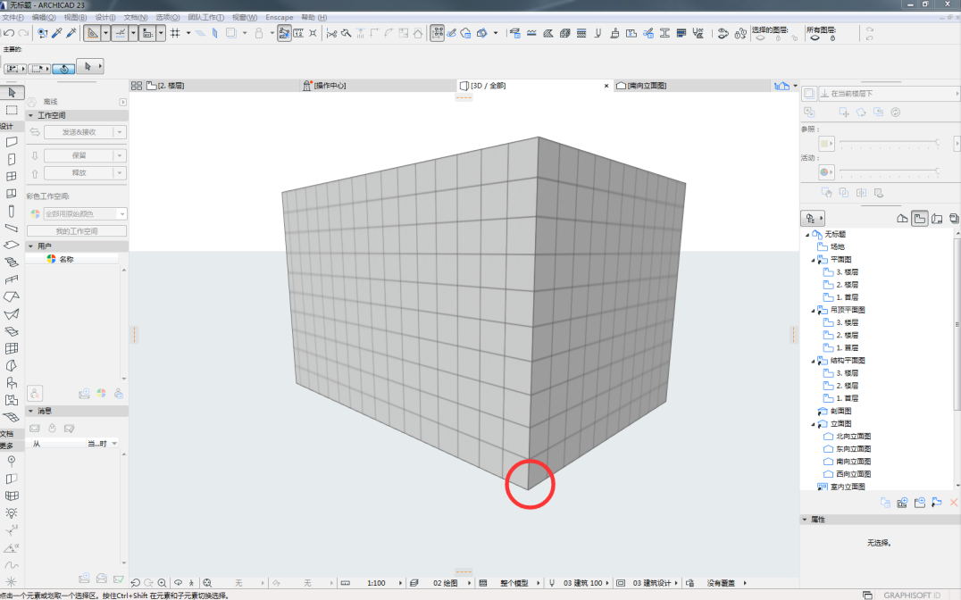
Task: Open the Project Map view icon
Action: click(x=902, y=218)
